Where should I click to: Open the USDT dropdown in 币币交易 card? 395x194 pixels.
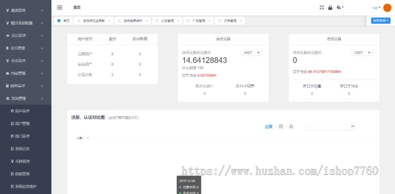coord(362,53)
